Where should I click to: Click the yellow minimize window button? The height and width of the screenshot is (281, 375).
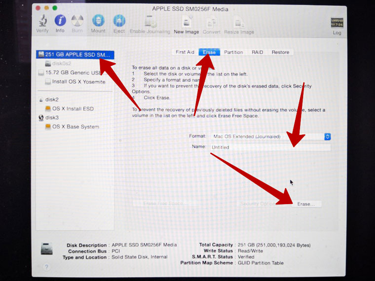tap(46, 8)
